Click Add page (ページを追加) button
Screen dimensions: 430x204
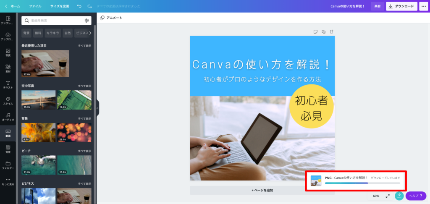[262, 190]
